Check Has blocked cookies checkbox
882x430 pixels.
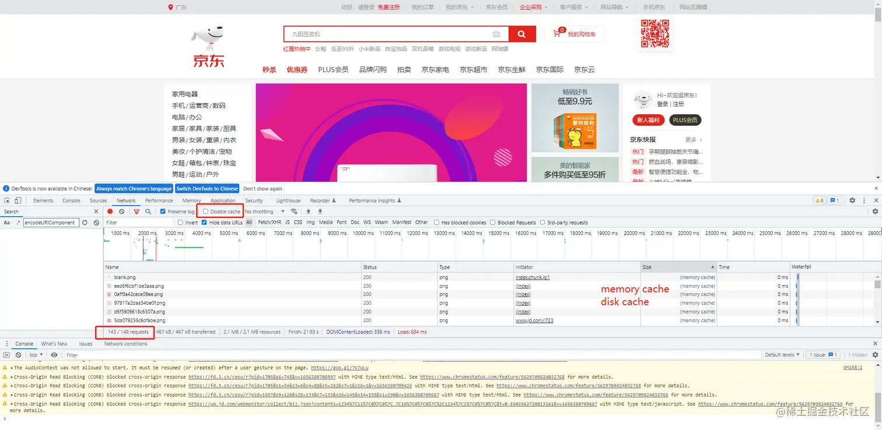tap(436, 223)
